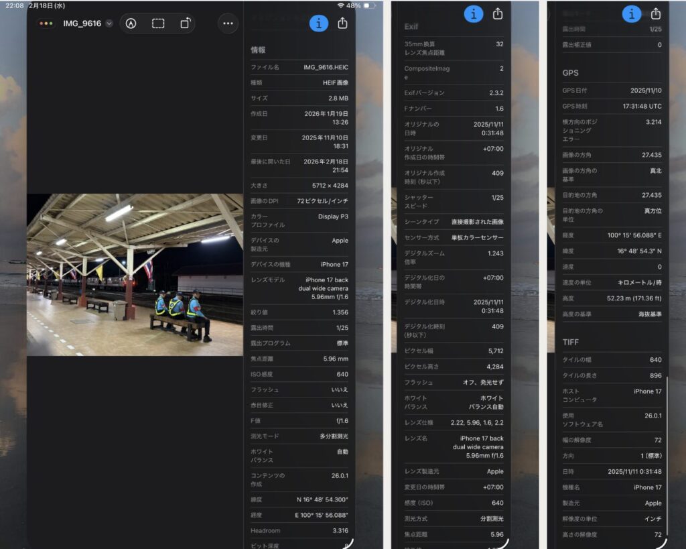Toggle the info inspector in the right panel
The width and height of the screenshot is (686, 549).
pos(632,13)
